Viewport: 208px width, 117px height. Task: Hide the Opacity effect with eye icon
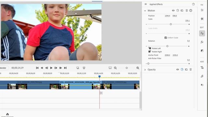(178, 70)
